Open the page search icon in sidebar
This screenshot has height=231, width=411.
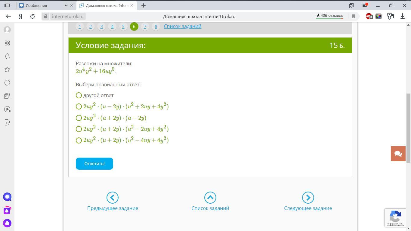(x=7, y=122)
